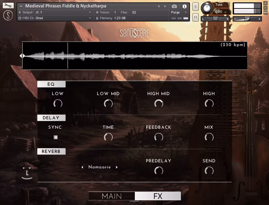The height and width of the screenshot is (205, 269).
Task: Select previous reverb preset before Namaarie
Action: tap(82, 167)
